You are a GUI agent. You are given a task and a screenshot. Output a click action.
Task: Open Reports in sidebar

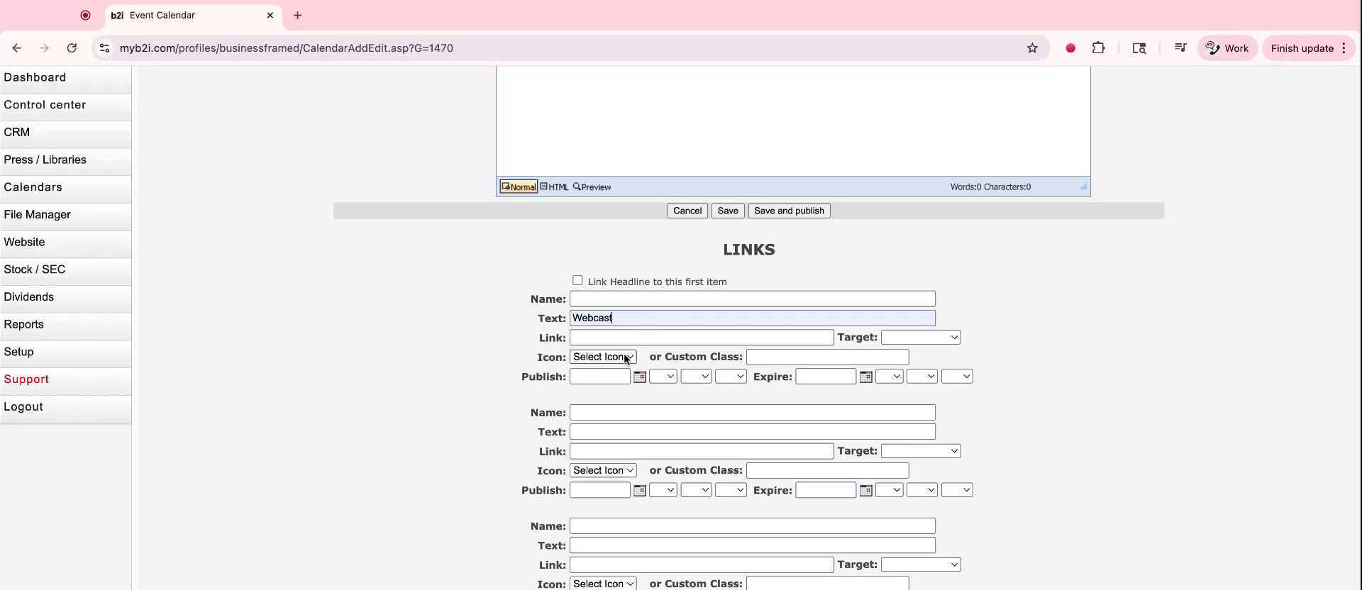point(65,325)
